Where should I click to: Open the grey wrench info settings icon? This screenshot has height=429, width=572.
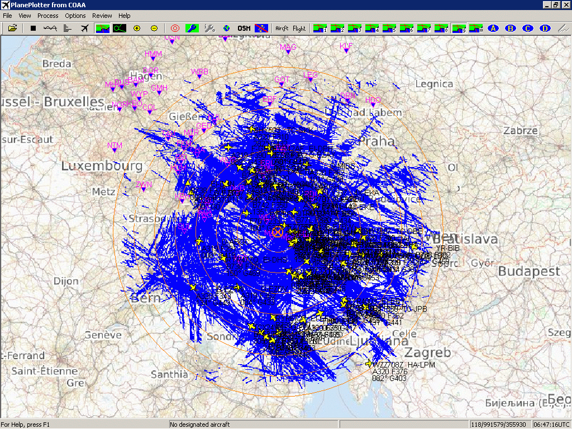[209, 28]
